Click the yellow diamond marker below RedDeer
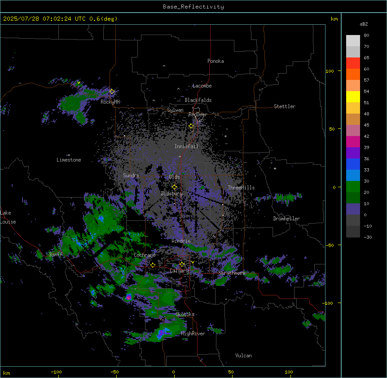The width and height of the screenshot is (387, 378). (191, 126)
